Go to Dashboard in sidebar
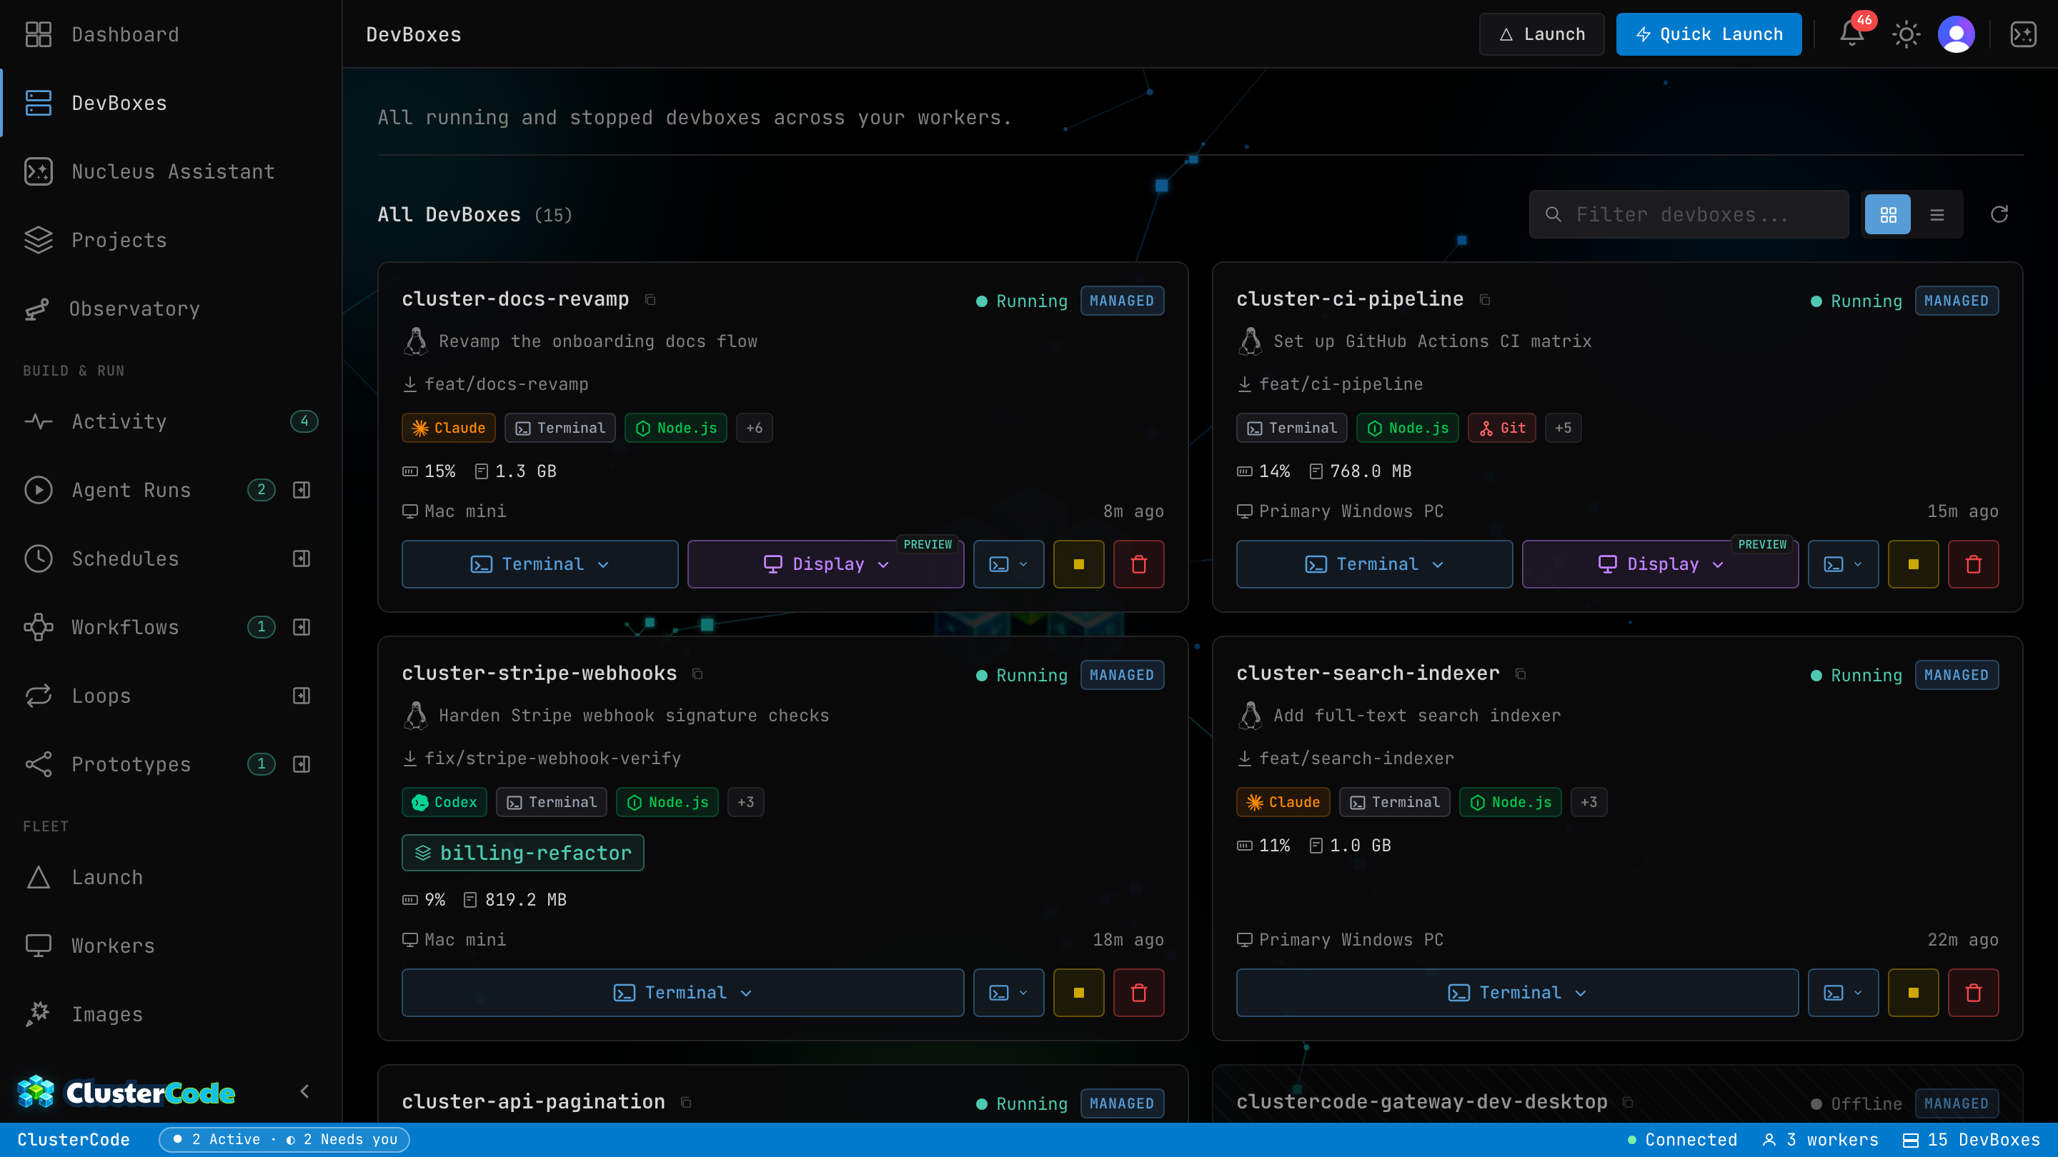Screen dimensions: 2058x1157 click(171, 34)
